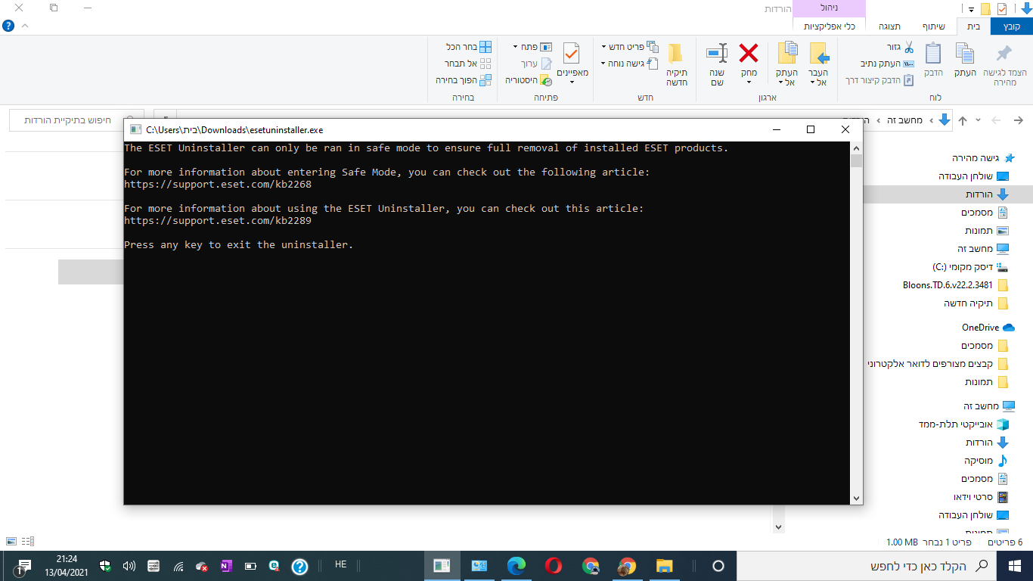Viewport: 1033px width, 581px height.
Task: Click Edit (ערוך) in the ribbon
Action: tap(537, 64)
